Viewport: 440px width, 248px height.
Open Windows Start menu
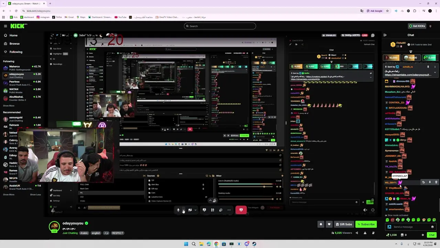tap(186, 244)
